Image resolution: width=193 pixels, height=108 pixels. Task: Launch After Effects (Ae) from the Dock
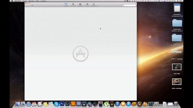tap(78, 104)
